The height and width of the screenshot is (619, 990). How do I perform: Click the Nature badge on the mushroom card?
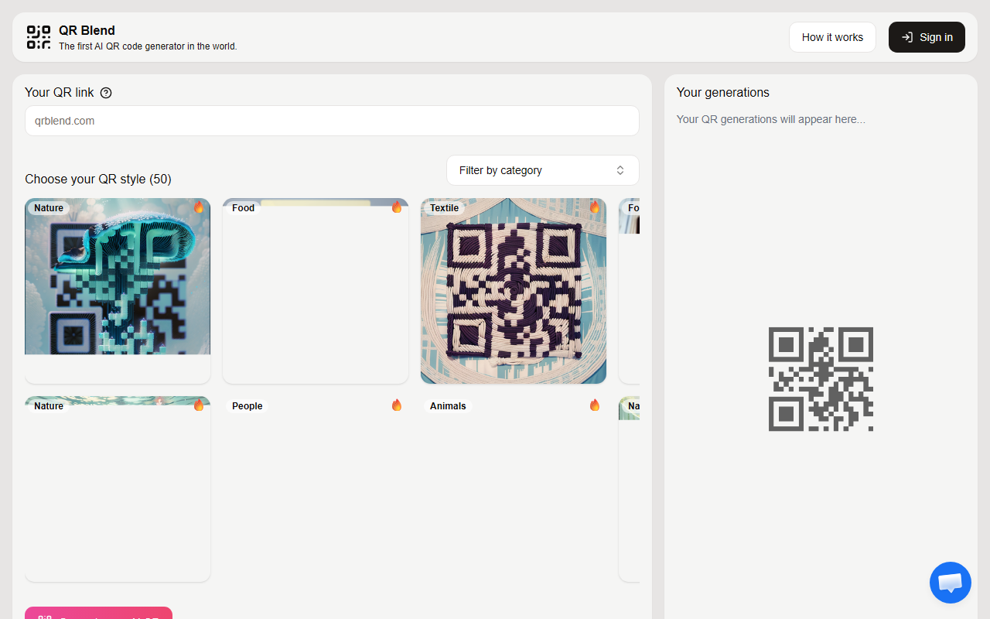pos(49,208)
